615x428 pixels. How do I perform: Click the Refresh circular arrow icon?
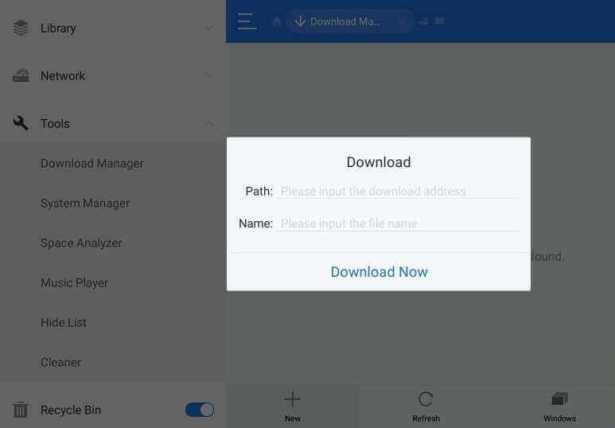(426, 399)
